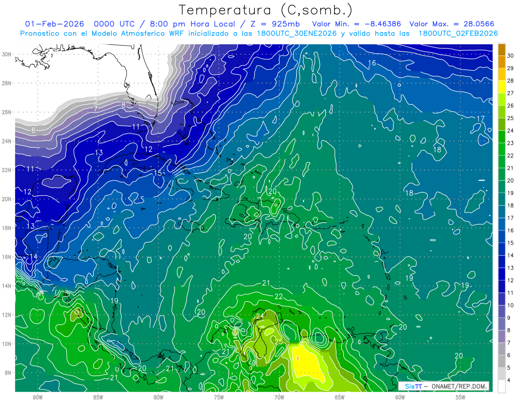Click the '65W' longitude axis label
The width and height of the screenshot is (522, 403).
(340, 397)
